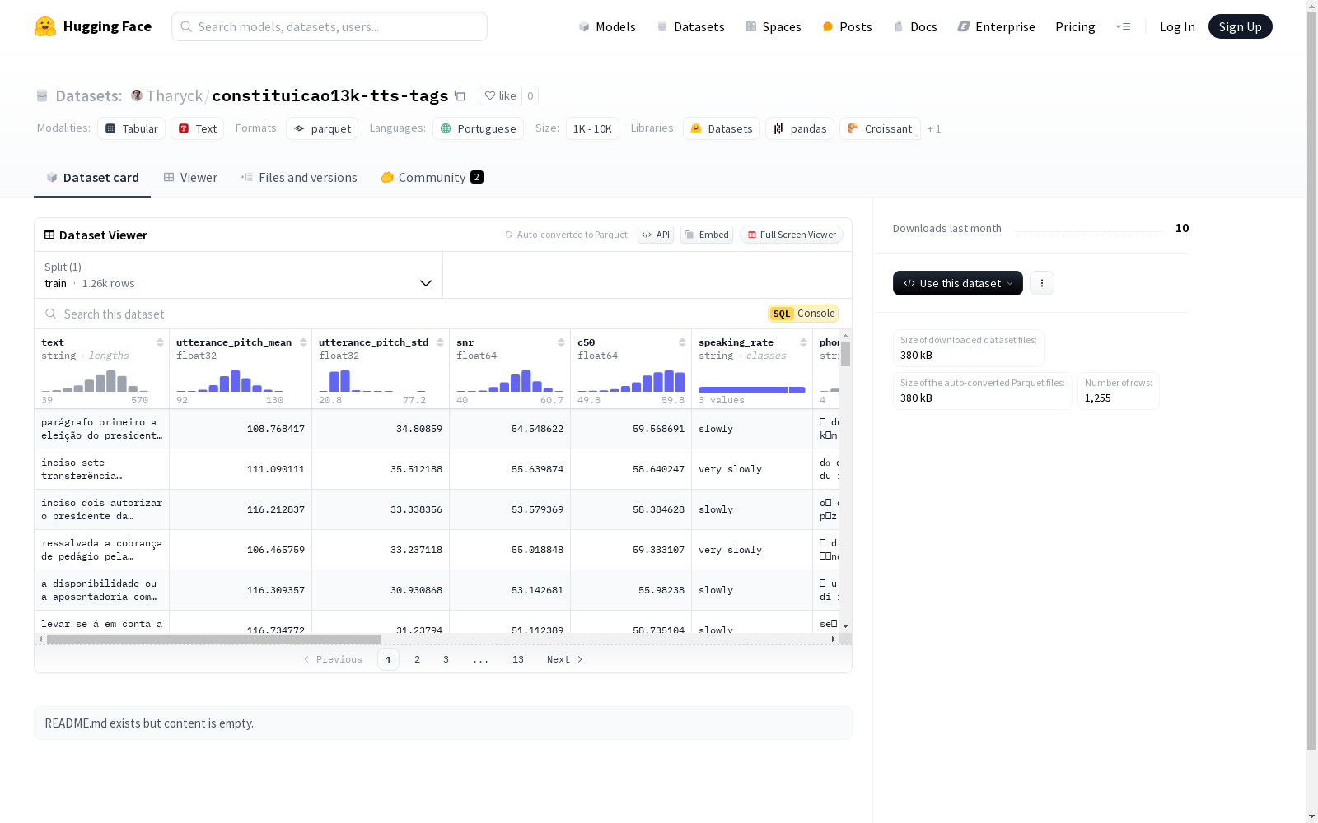The width and height of the screenshot is (1318, 823).
Task: Click the horizontal table scrollbar thumb
Action: pos(213,639)
